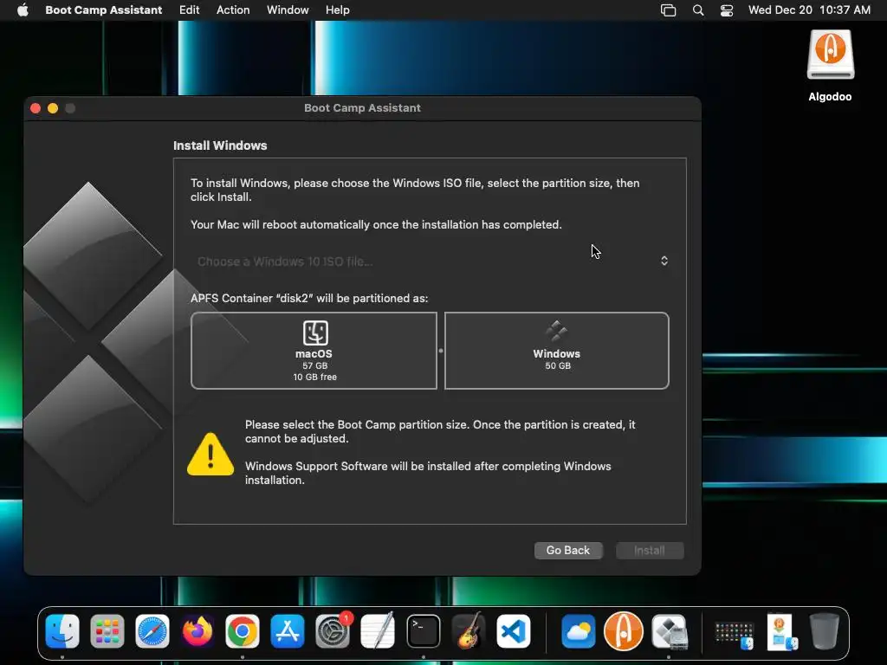Open the Apple menu
The height and width of the screenshot is (665, 887).
(23, 10)
